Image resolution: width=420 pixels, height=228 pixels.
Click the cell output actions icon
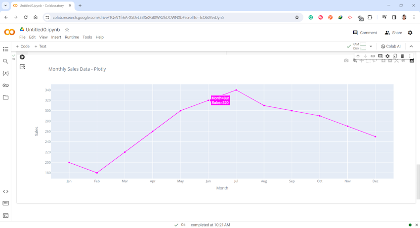22,67
